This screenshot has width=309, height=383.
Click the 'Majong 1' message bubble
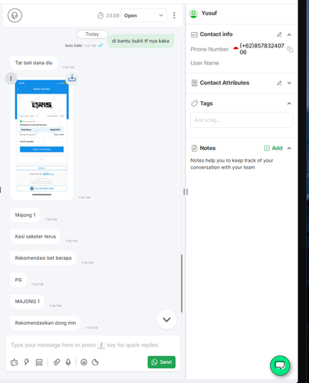[x=25, y=215]
